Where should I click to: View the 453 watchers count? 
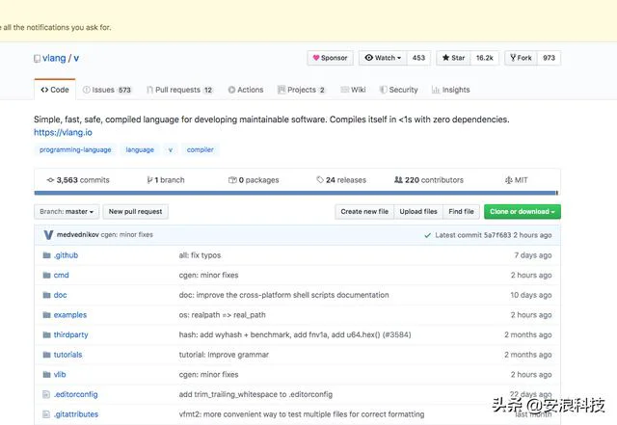click(x=418, y=58)
